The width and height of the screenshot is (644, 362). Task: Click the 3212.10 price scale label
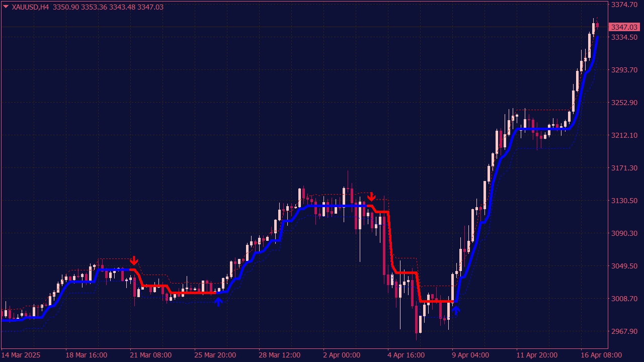(624, 135)
